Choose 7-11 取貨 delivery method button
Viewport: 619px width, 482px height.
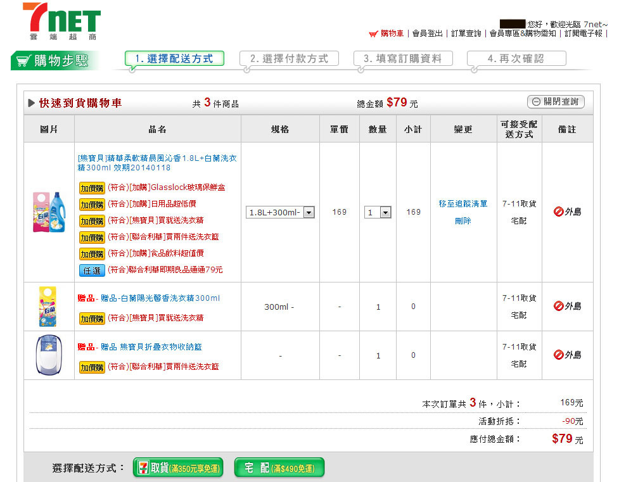click(178, 468)
